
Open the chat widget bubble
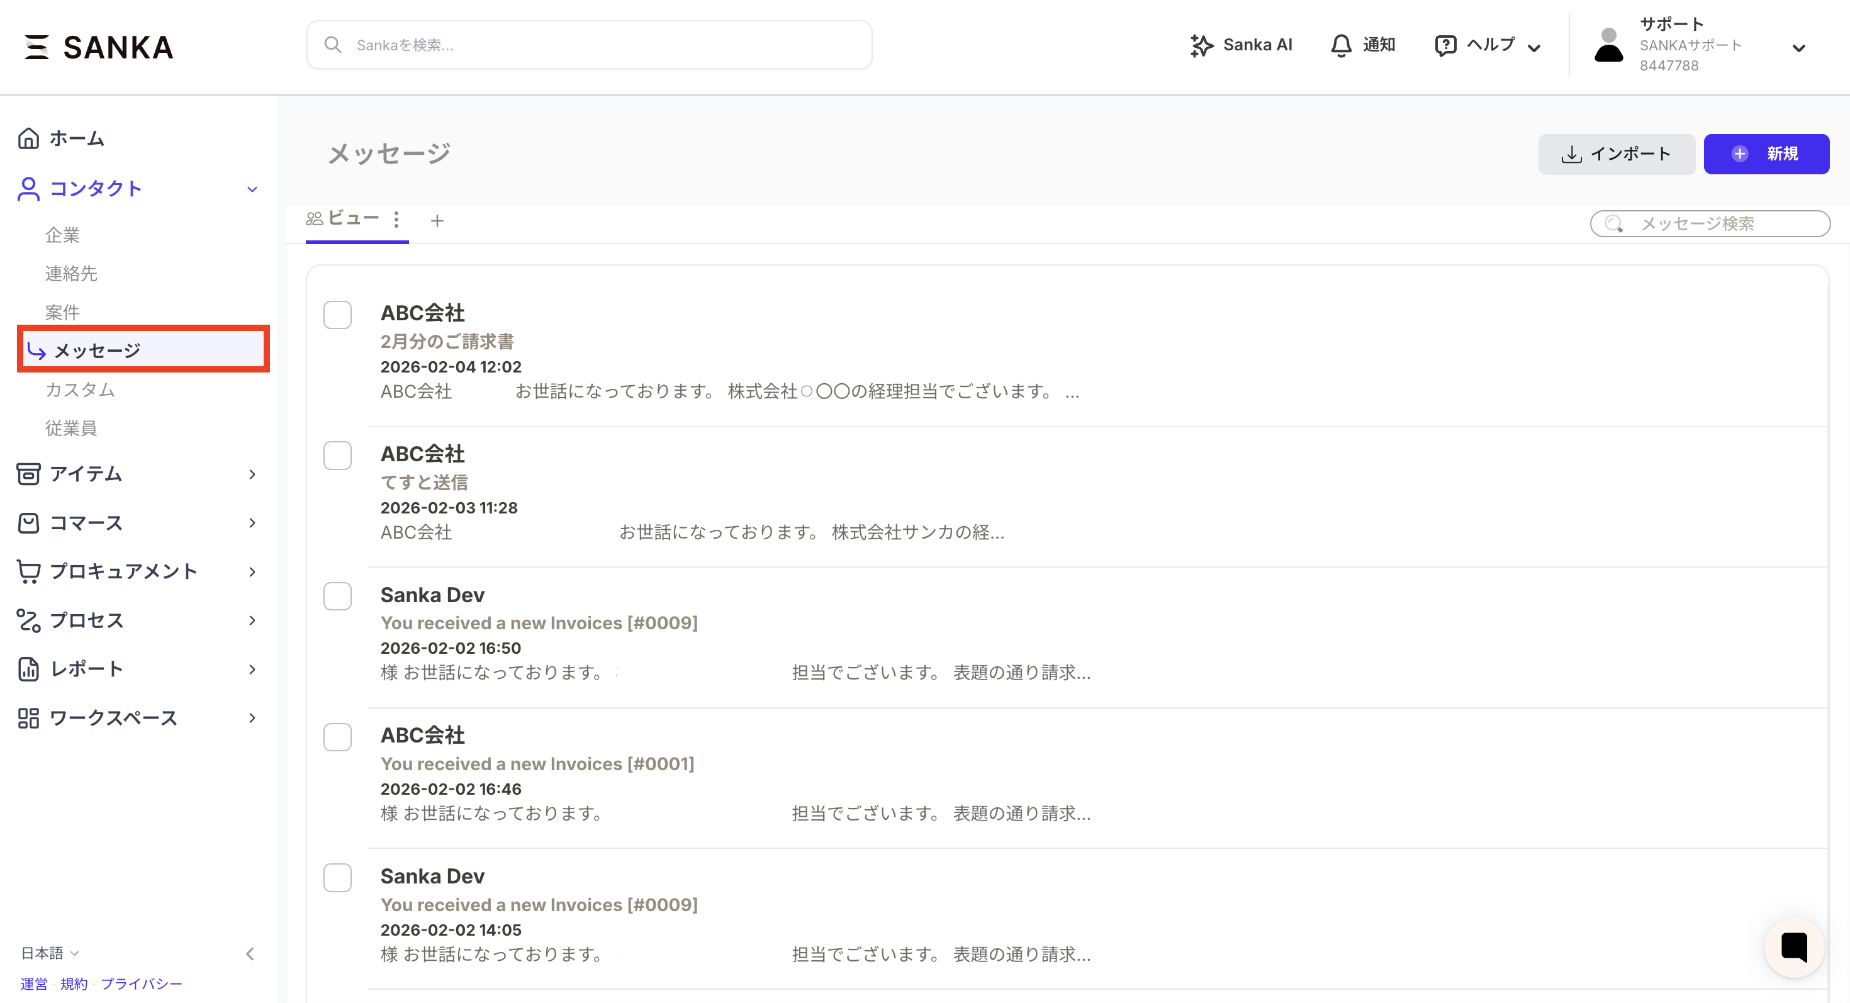(1793, 947)
